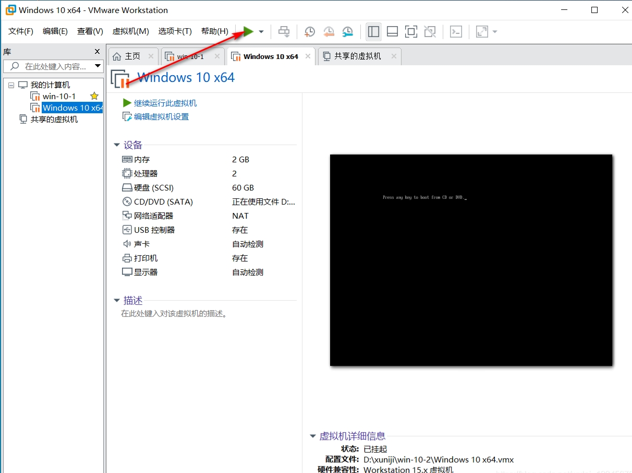This screenshot has width=632, height=473.
Task: Open the snapshot manager icon
Action: 347,32
